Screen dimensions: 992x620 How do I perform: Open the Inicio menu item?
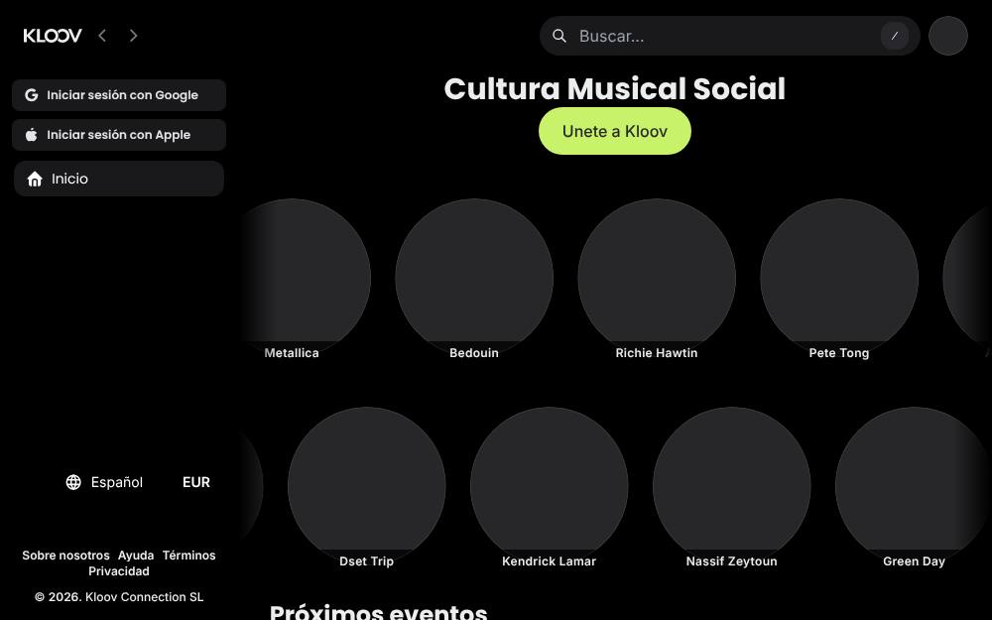(x=119, y=179)
